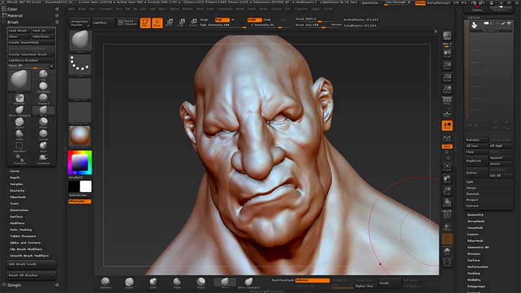Select the Clay brush in Brush palette
Viewport: 521px width, 293px height.
pos(43,75)
